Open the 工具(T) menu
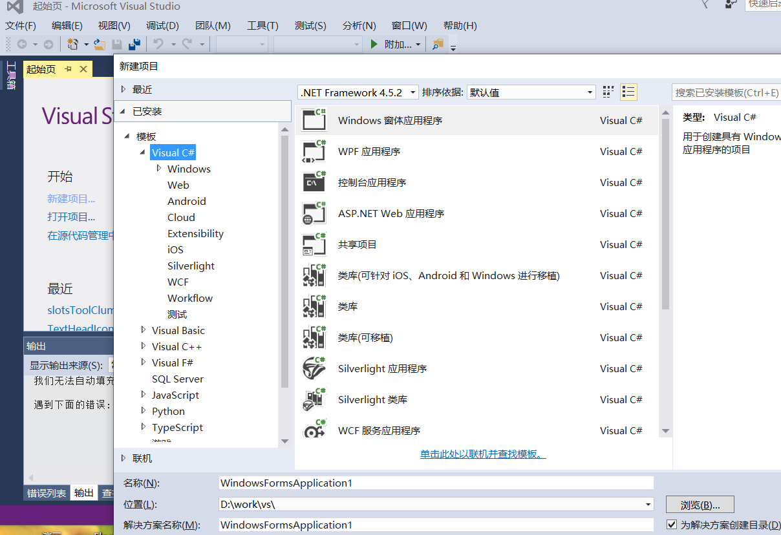This screenshot has width=781, height=535. point(262,26)
